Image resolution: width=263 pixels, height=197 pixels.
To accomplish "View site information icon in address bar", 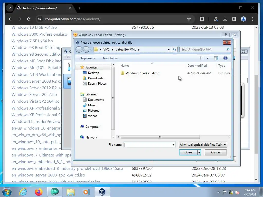I will click(40, 19).
